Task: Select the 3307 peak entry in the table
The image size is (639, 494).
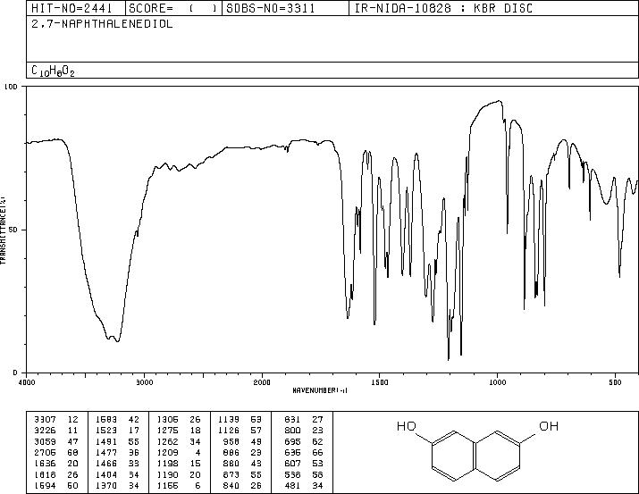Action: [x=55, y=419]
